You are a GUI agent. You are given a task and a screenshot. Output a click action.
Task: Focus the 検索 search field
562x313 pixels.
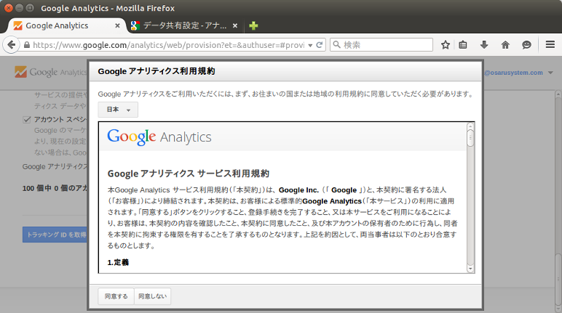[x=381, y=45]
